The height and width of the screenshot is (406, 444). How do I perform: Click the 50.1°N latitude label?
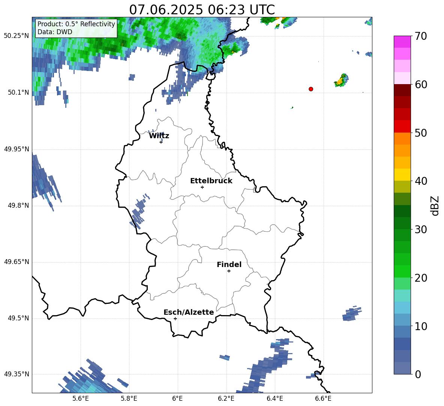click(x=18, y=92)
